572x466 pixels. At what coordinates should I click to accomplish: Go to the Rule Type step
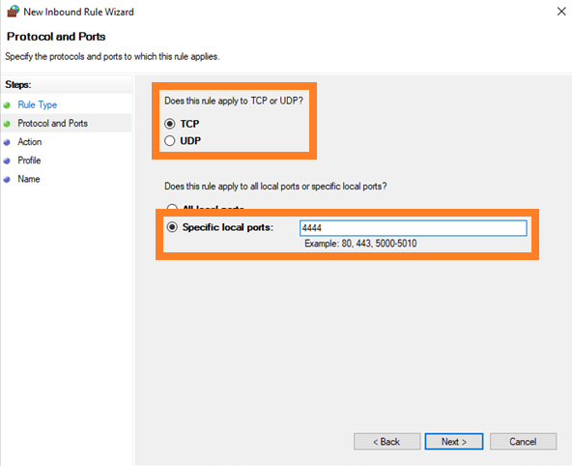38,105
